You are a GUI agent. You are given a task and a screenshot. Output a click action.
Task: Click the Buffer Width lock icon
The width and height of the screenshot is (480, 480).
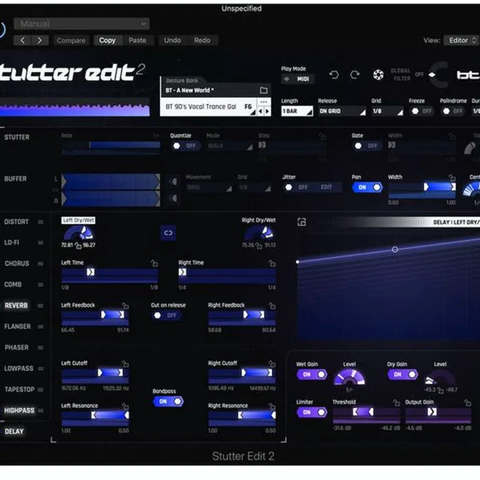(452, 177)
